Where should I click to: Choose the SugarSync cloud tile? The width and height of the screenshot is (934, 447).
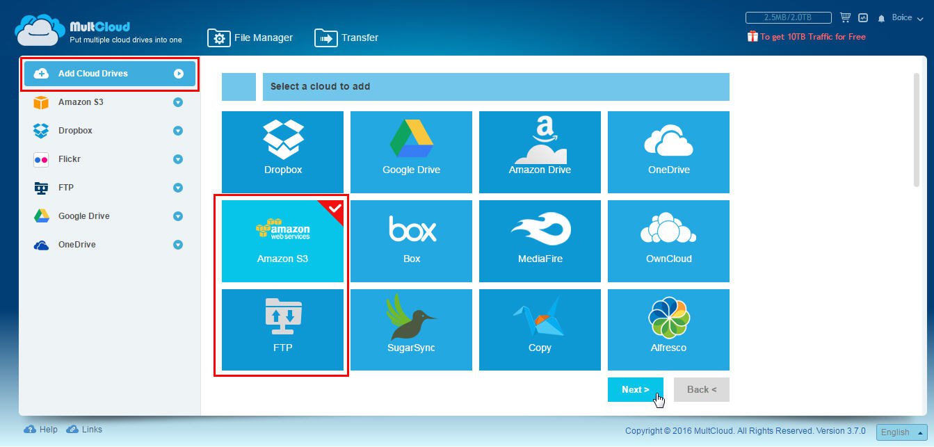(411, 330)
